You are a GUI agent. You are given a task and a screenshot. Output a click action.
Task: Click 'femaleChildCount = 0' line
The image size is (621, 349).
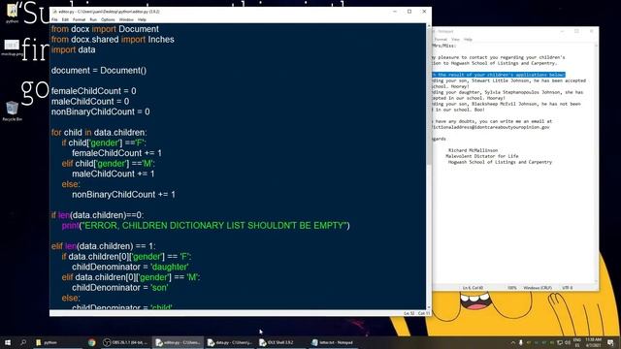pos(93,91)
